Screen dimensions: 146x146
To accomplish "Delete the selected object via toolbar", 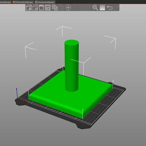I will coord(35,8).
